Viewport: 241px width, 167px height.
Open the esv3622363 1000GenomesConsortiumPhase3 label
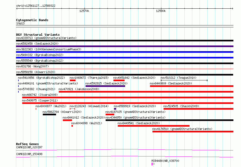(x=49, y=49)
